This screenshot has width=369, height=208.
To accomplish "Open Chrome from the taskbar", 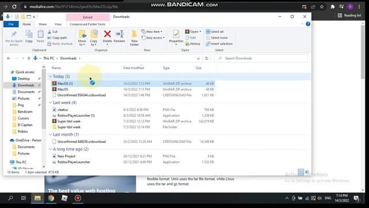I will click(51, 198).
